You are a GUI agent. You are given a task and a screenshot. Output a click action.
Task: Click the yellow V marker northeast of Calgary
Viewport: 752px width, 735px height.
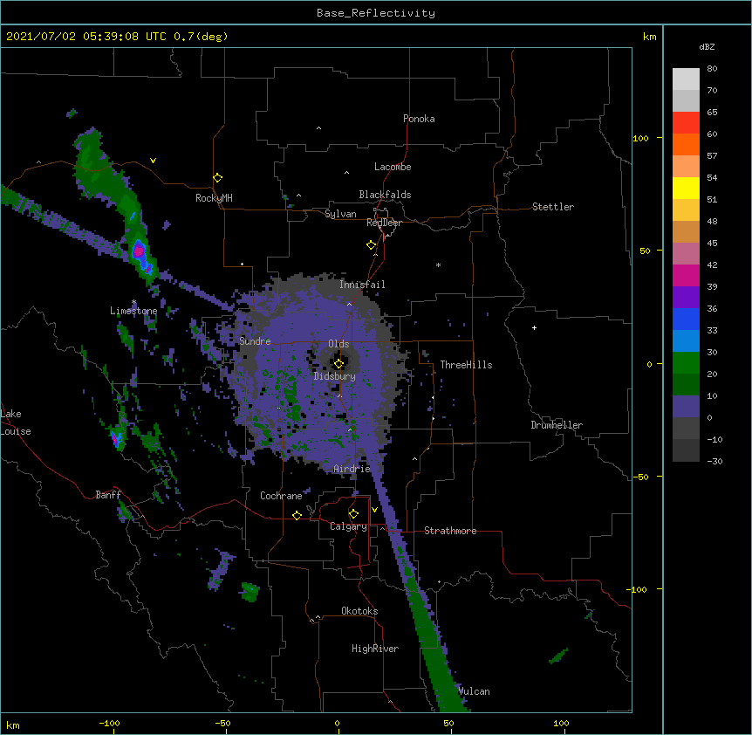point(374,510)
